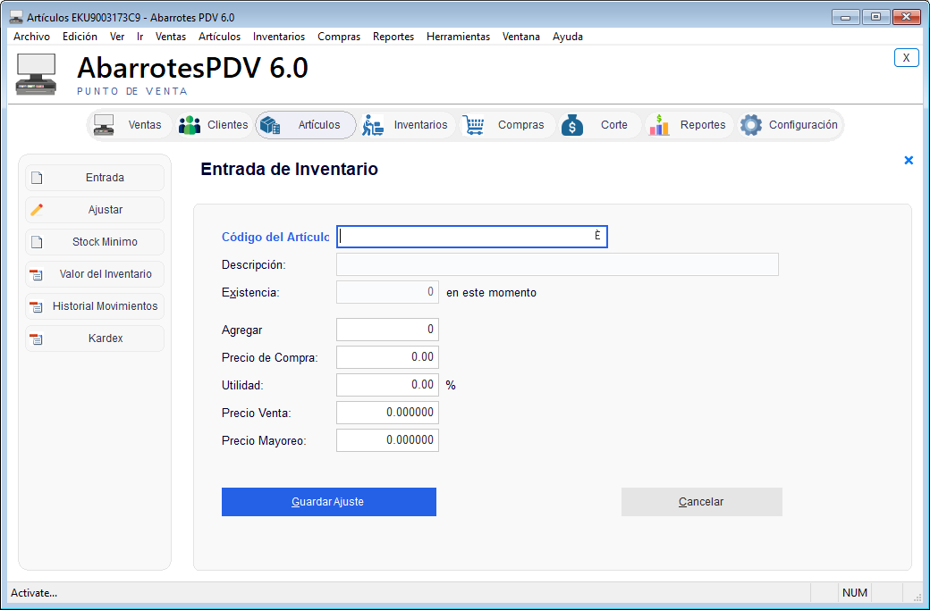Click the Clientes people icon
Image resolution: width=930 pixels, height=610 pixels.
[x=190, y=125]
